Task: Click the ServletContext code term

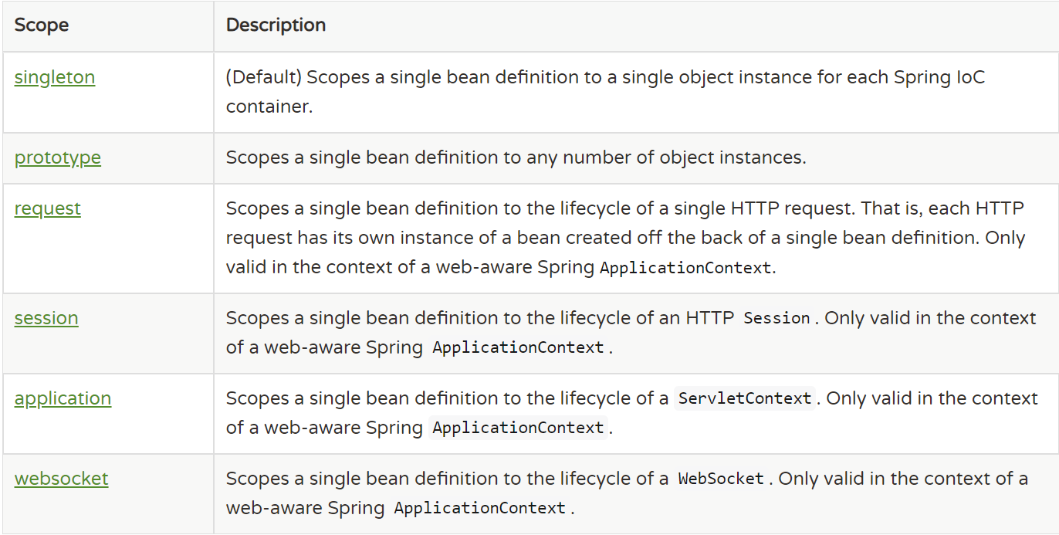Action: [745, 399]
